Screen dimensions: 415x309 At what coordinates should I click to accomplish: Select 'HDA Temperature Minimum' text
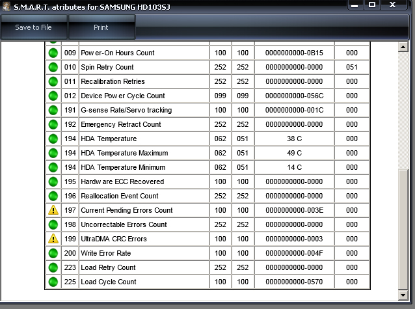pyautogui.click(x=123, y=167)
